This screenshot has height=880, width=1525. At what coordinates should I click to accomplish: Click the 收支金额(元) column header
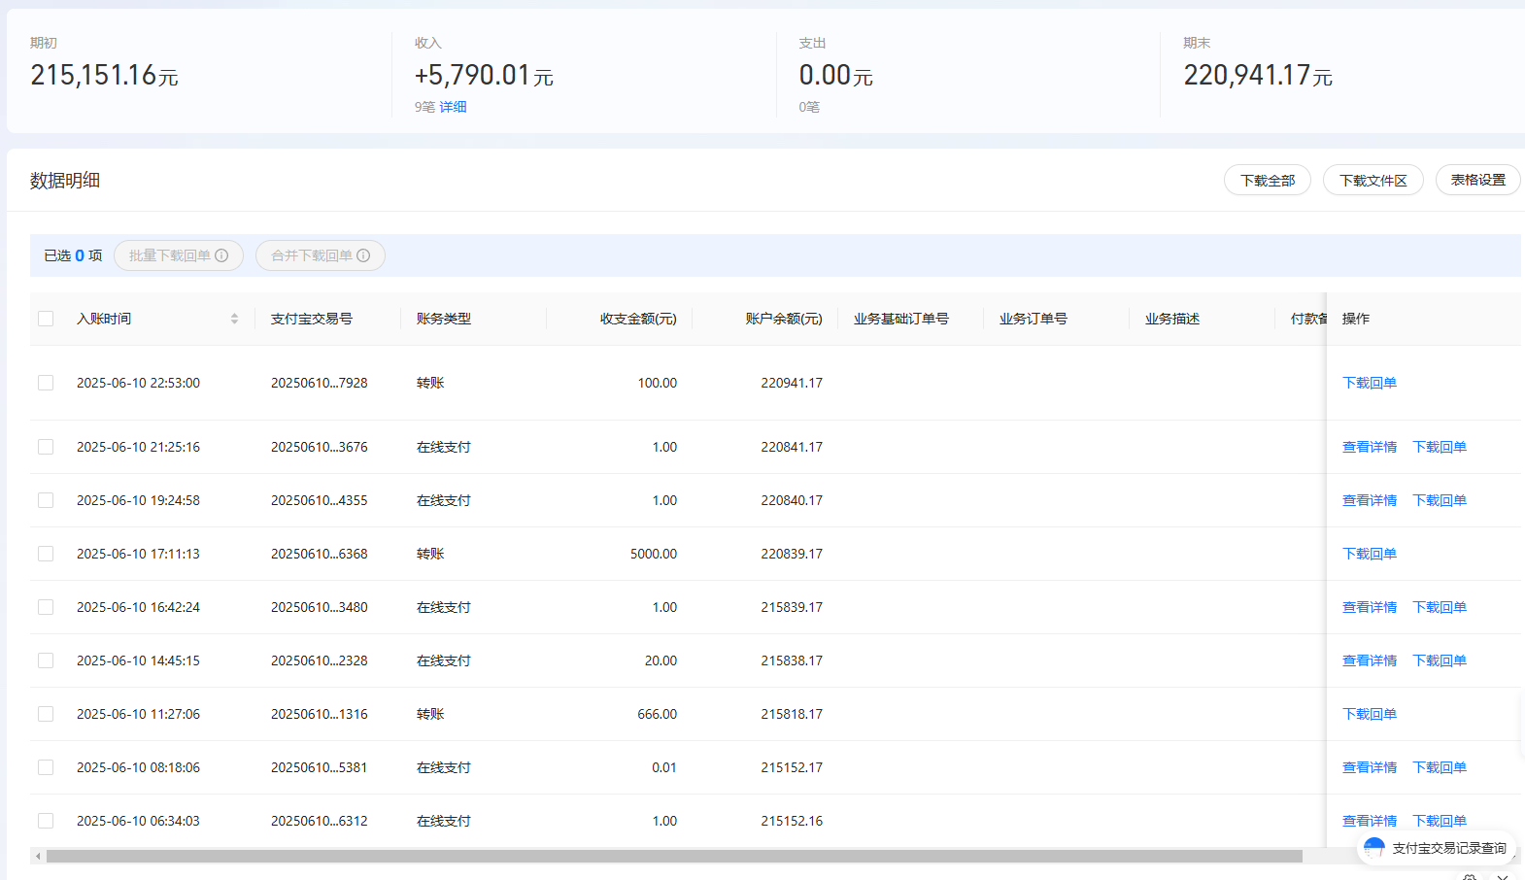pos(638,319)
